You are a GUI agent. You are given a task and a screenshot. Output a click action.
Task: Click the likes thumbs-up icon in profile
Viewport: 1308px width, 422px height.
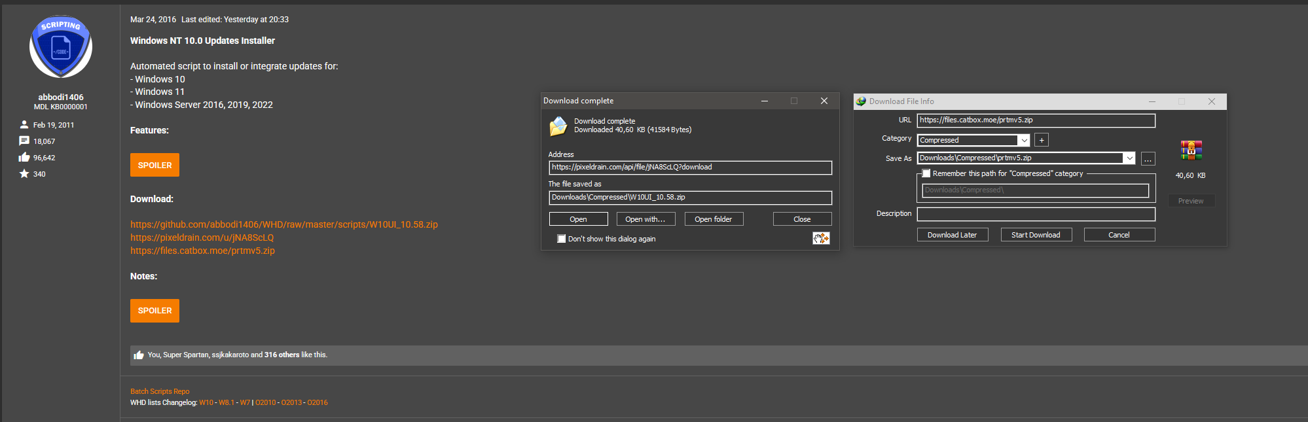click(x=24, y=157)
